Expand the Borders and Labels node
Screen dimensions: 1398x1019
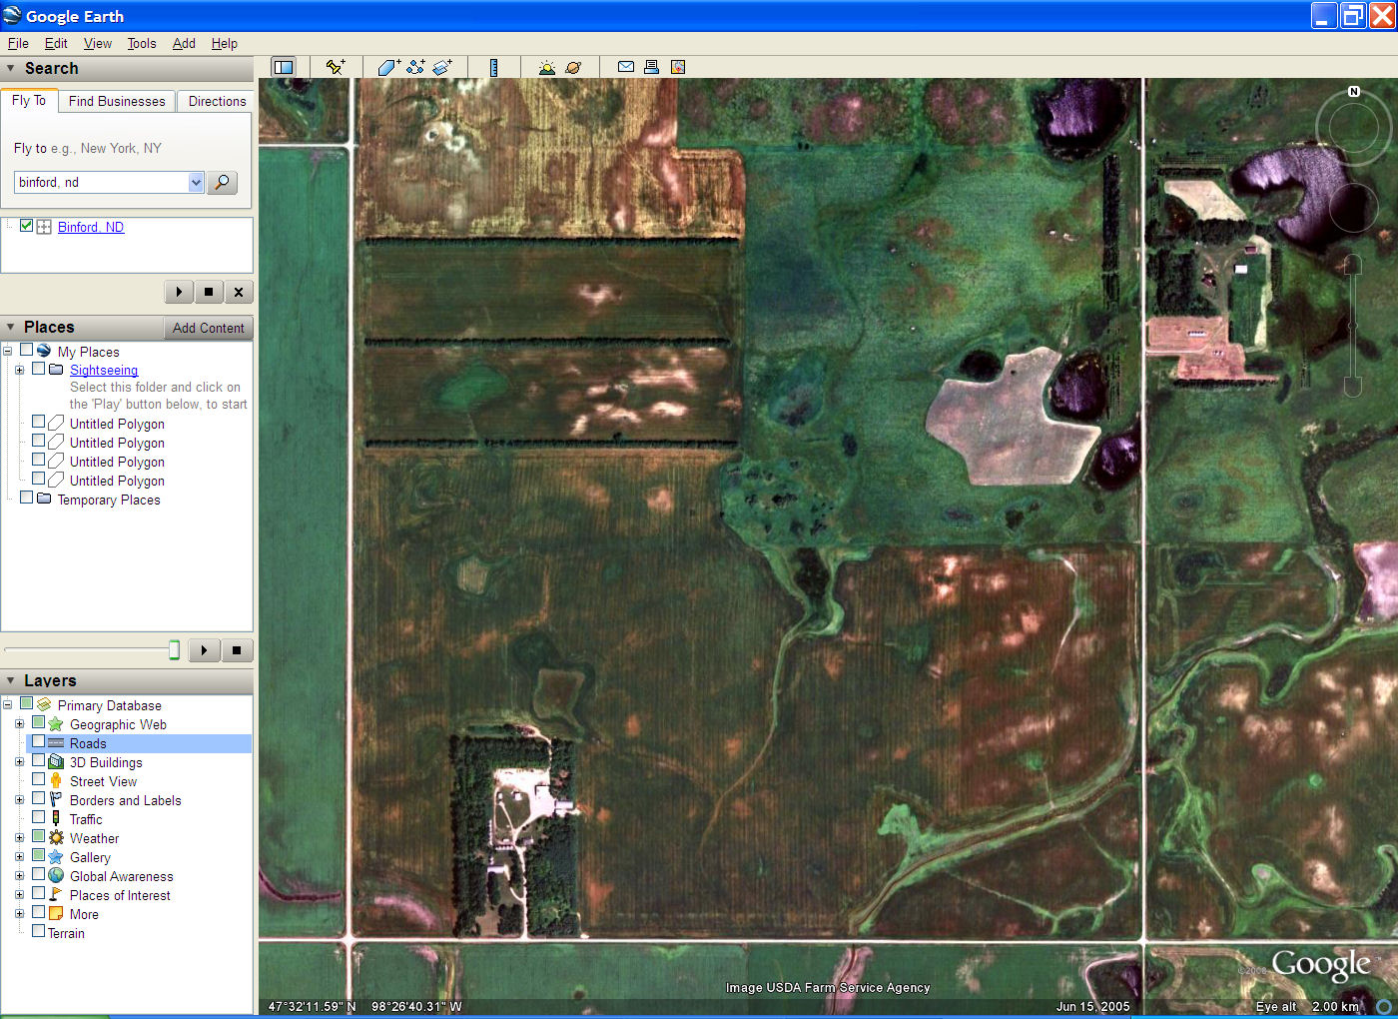click(x=19, y=800)
